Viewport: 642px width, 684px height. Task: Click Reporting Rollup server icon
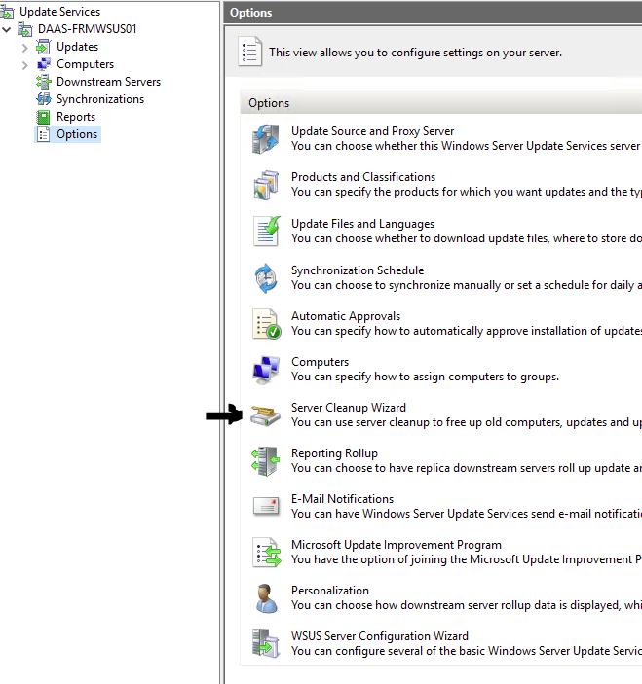pyautogui.click(x=266, y=460)
